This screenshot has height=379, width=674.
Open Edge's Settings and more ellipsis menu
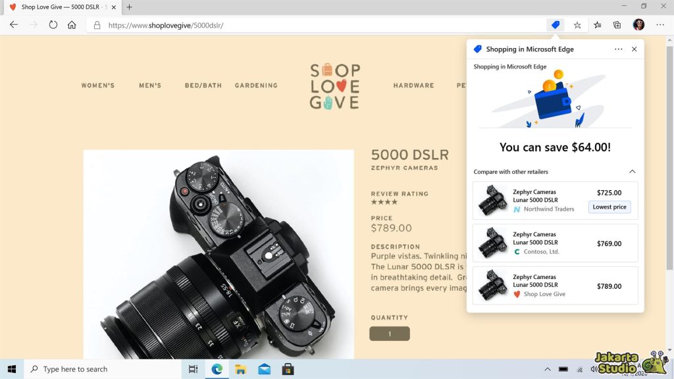click(x=660, y=24)
